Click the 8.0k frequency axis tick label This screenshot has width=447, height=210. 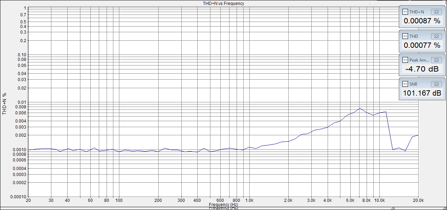tap(367, 200)
